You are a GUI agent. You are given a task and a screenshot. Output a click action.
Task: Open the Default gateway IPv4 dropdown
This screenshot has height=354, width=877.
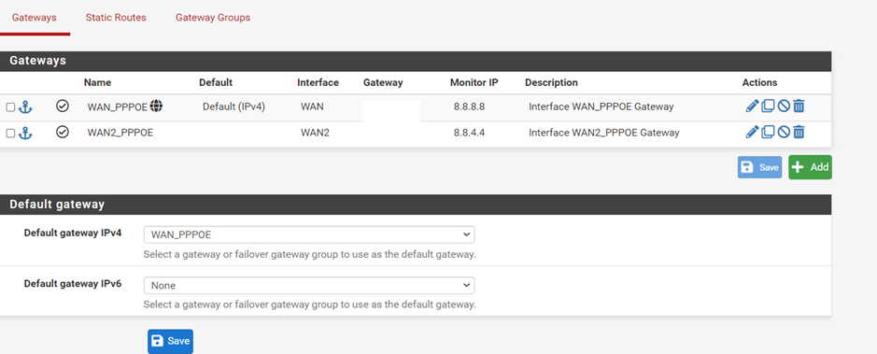(x=309, y=234)
